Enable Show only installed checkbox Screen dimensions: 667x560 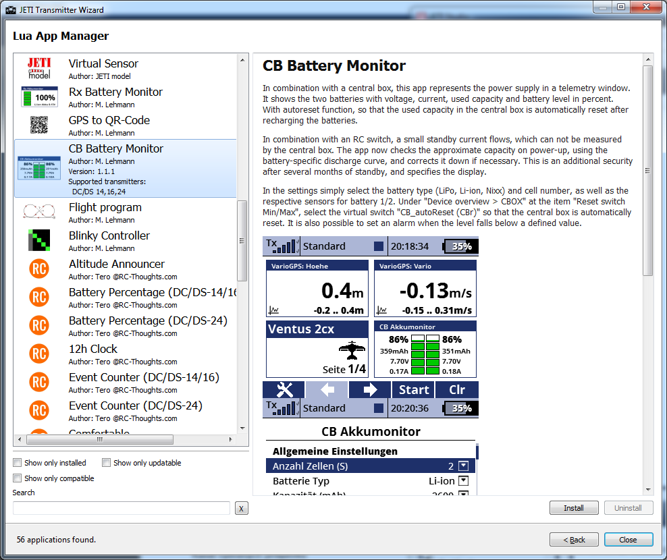18,463
